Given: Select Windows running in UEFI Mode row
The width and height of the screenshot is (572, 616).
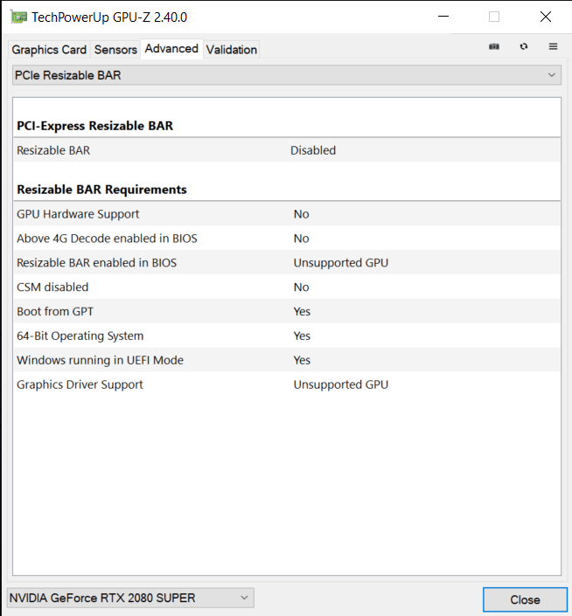Looking at the screenshot, I should click(x=287, y=360).
